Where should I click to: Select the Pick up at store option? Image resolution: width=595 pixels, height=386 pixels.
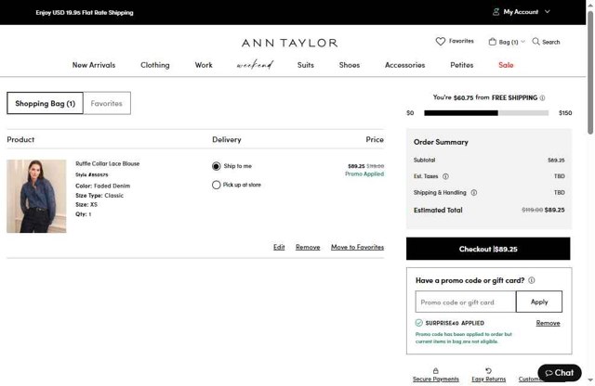coord(217,185)
